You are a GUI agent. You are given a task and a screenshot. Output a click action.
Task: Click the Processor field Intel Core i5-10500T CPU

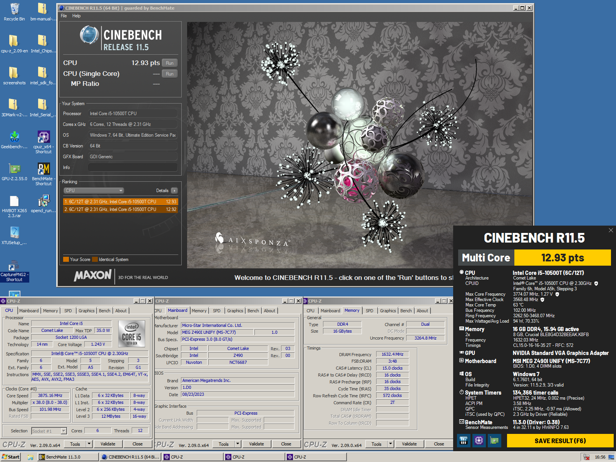[133, 114]
